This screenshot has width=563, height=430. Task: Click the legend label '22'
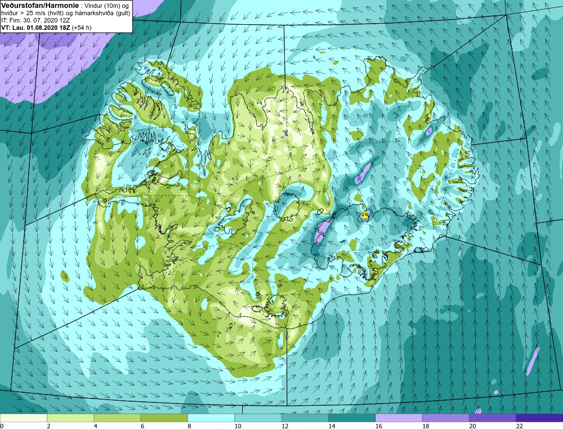(x=519, y=426)
